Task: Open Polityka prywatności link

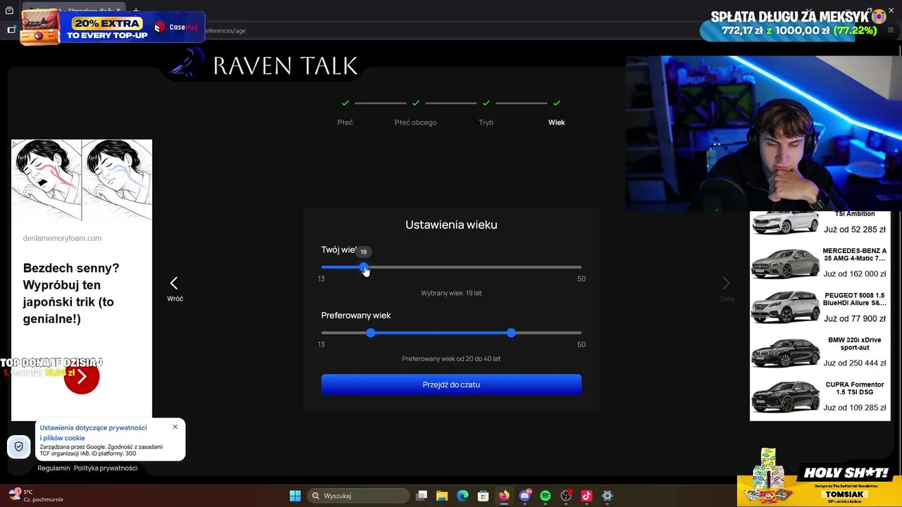Action: click(x=106, y=468)
